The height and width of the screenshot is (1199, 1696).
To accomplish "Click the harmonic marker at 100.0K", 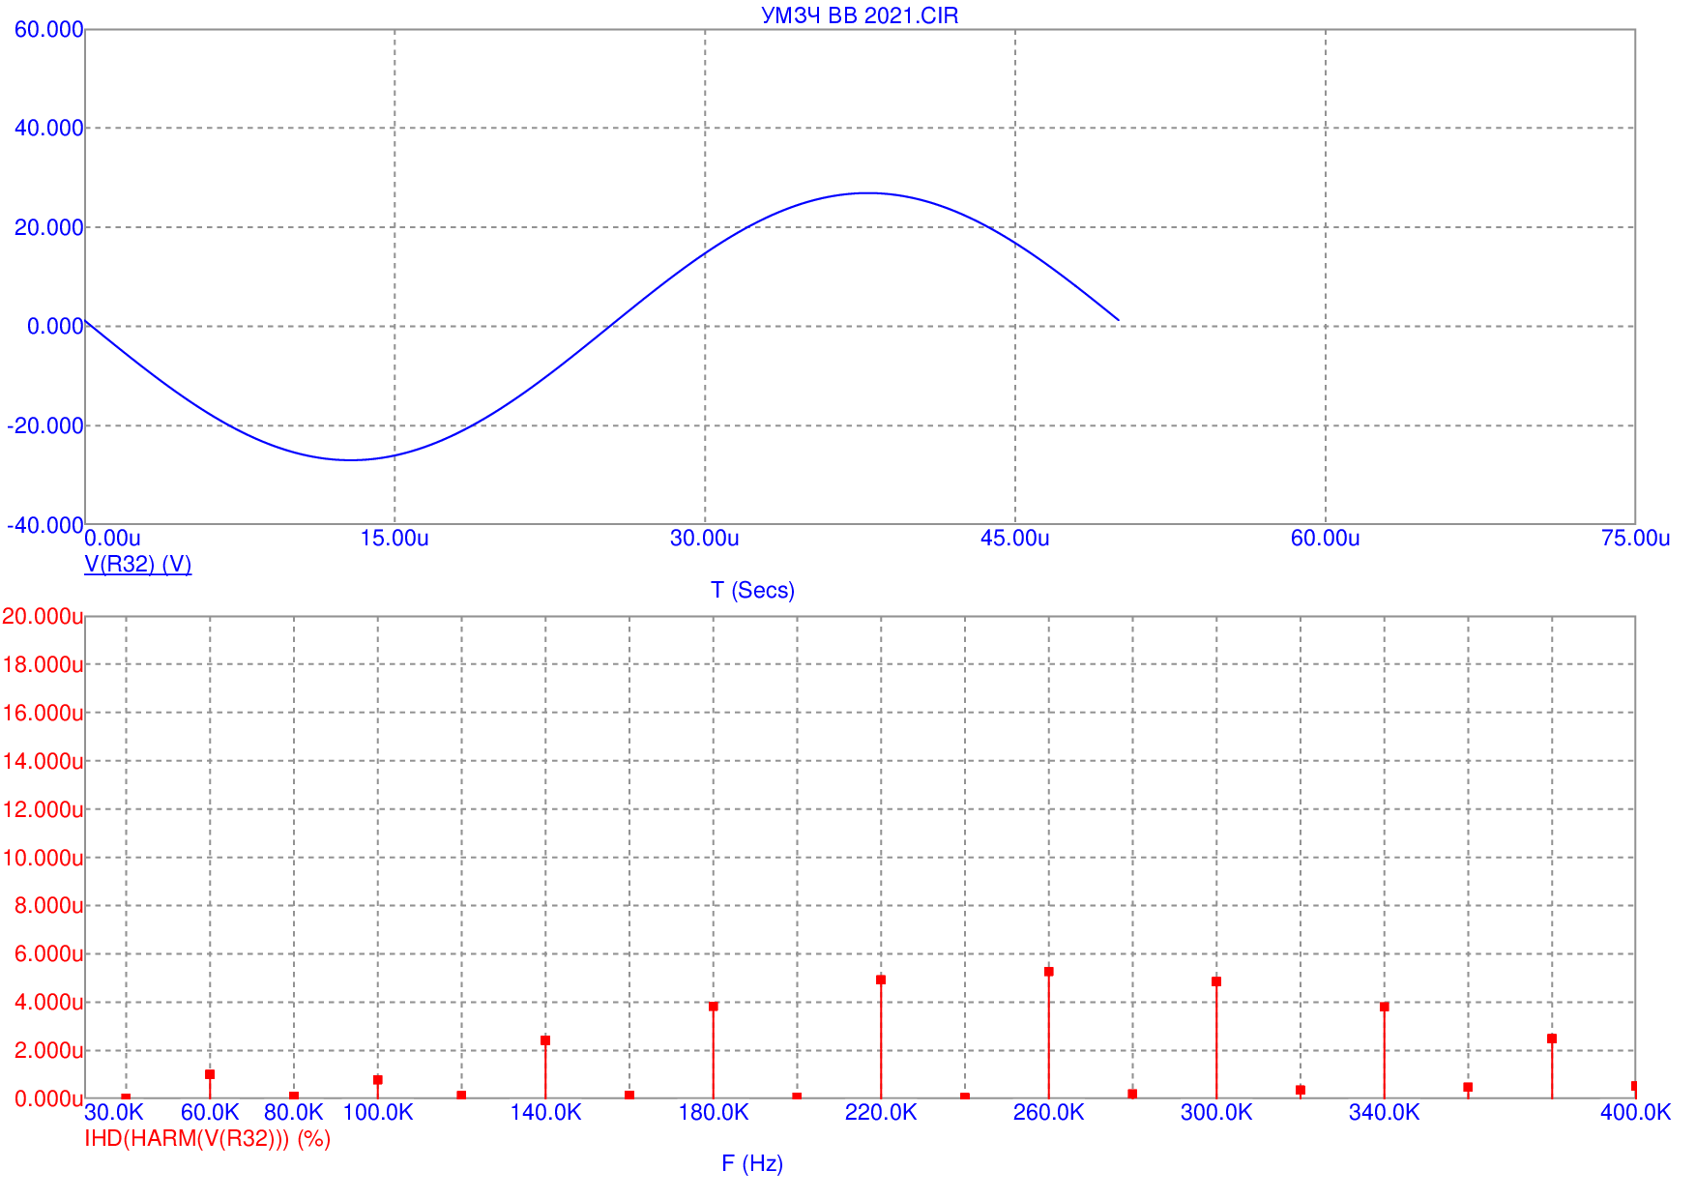I will coord(378,1080).
